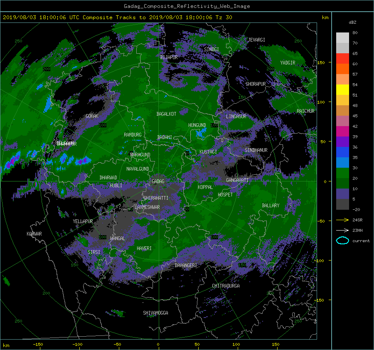The image size is (374, 350).
Task: Select the HOSPET label
Action: (225, 195)
